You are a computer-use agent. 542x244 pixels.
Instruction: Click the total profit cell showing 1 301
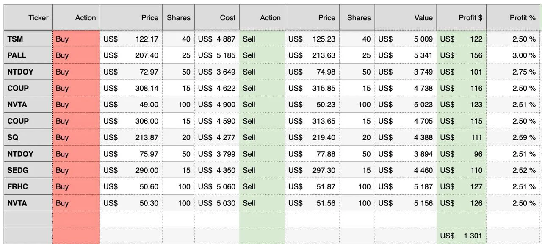click(x=462, y=236)
